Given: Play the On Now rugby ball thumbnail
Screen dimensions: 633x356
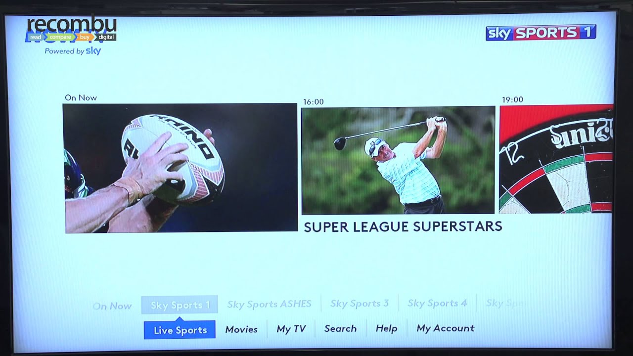Looking at the screenshot, I should (x=181, y=168).
